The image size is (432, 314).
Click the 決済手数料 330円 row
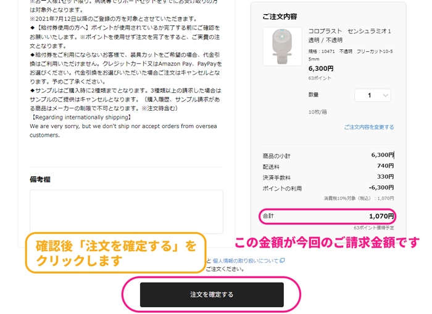point(328,177)
